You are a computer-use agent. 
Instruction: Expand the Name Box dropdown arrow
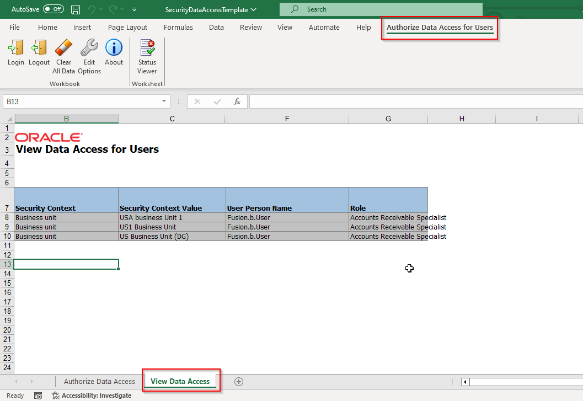(x=164, y=101)
